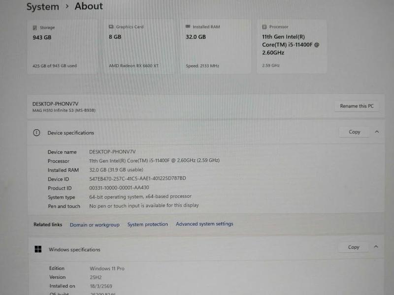Go back to System breadcrumb
This screenshot has height=295, width=394.
click(43, 7)
